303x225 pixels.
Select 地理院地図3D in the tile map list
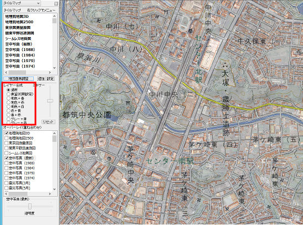(17, 17)
